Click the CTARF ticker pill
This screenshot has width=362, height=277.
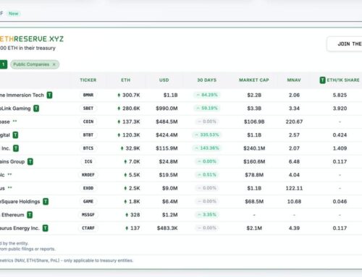click(88, 228)
